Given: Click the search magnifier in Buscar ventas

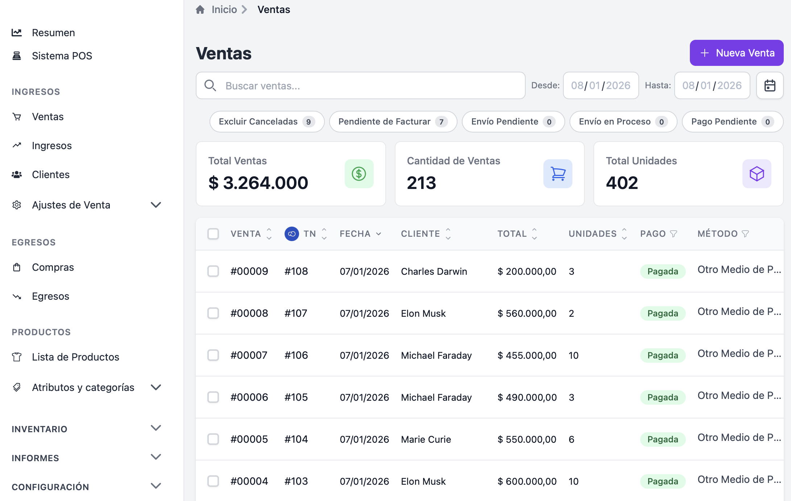Looking at the screenshot, I should click(x=210, y=86).
